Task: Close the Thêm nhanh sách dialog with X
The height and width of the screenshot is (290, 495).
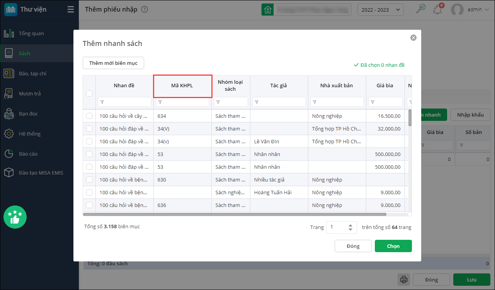Action: point(413,37)
